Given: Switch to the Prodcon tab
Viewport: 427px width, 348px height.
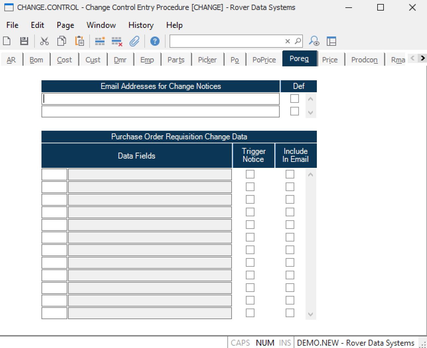Looking at the screenshot, I should click(x=364, y=60).
